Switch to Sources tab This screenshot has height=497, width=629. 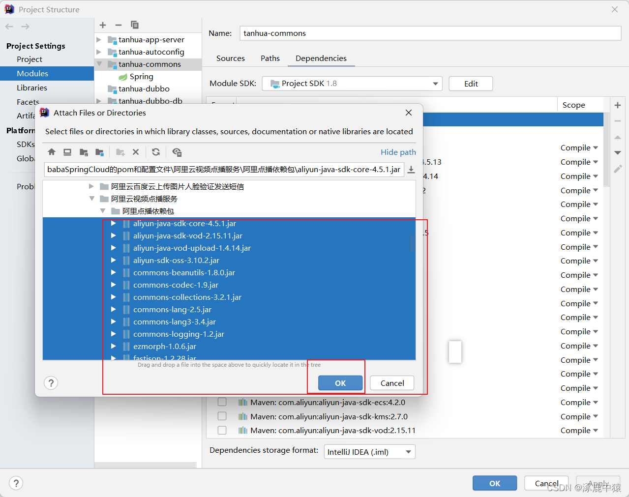(231, 58)
